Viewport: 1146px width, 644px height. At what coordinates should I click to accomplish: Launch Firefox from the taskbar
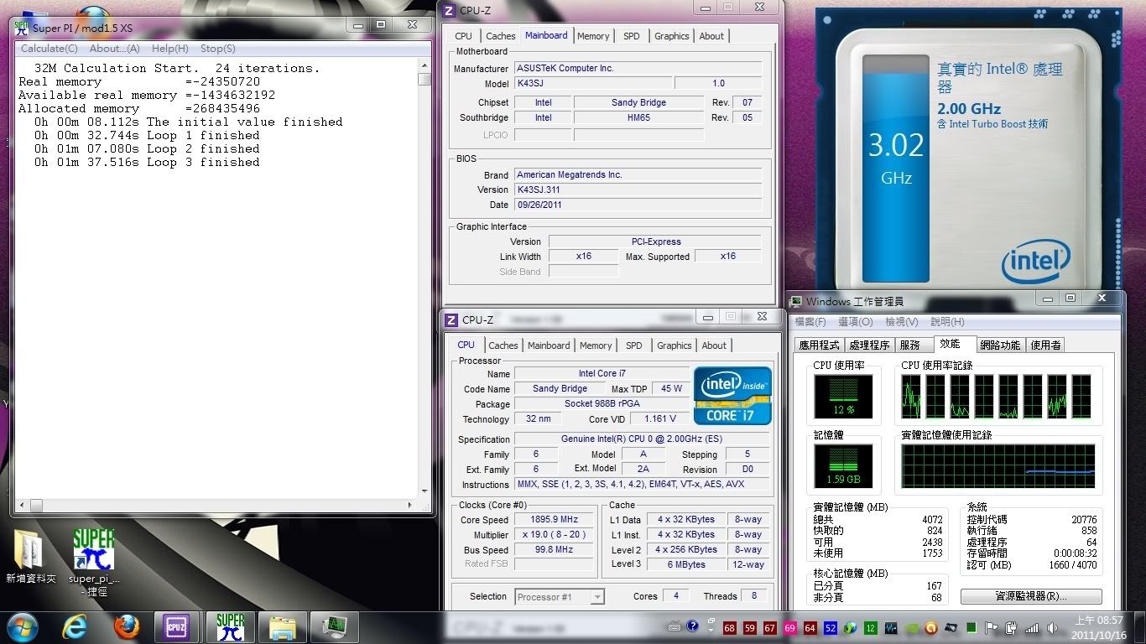click(x=127, y=627)
